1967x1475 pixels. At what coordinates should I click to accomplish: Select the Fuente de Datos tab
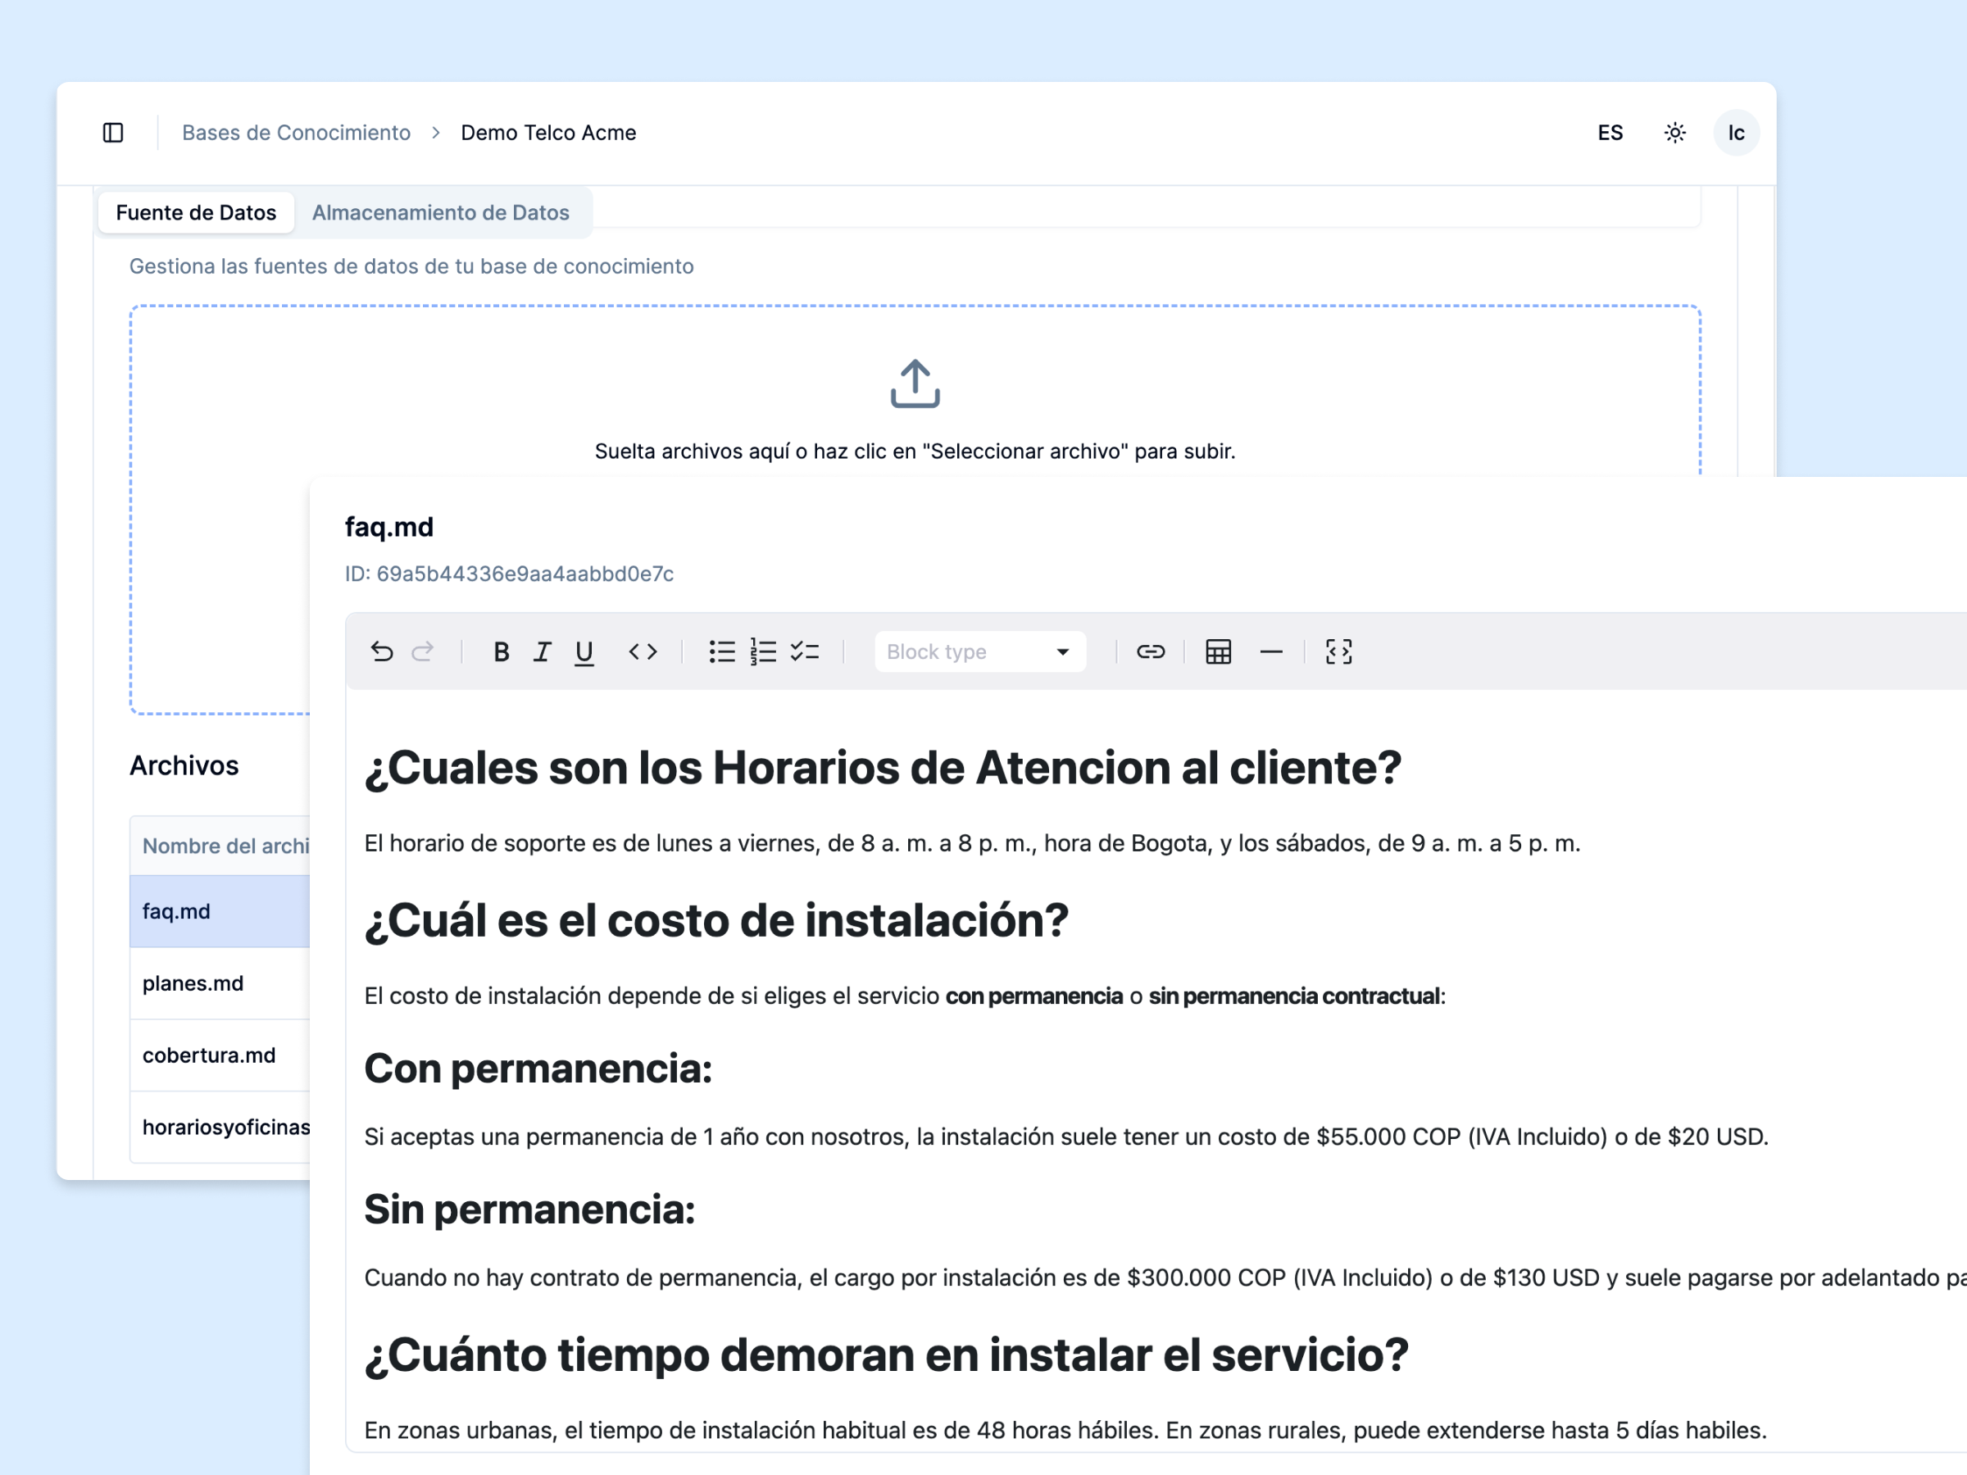click(x=195, y=212)
